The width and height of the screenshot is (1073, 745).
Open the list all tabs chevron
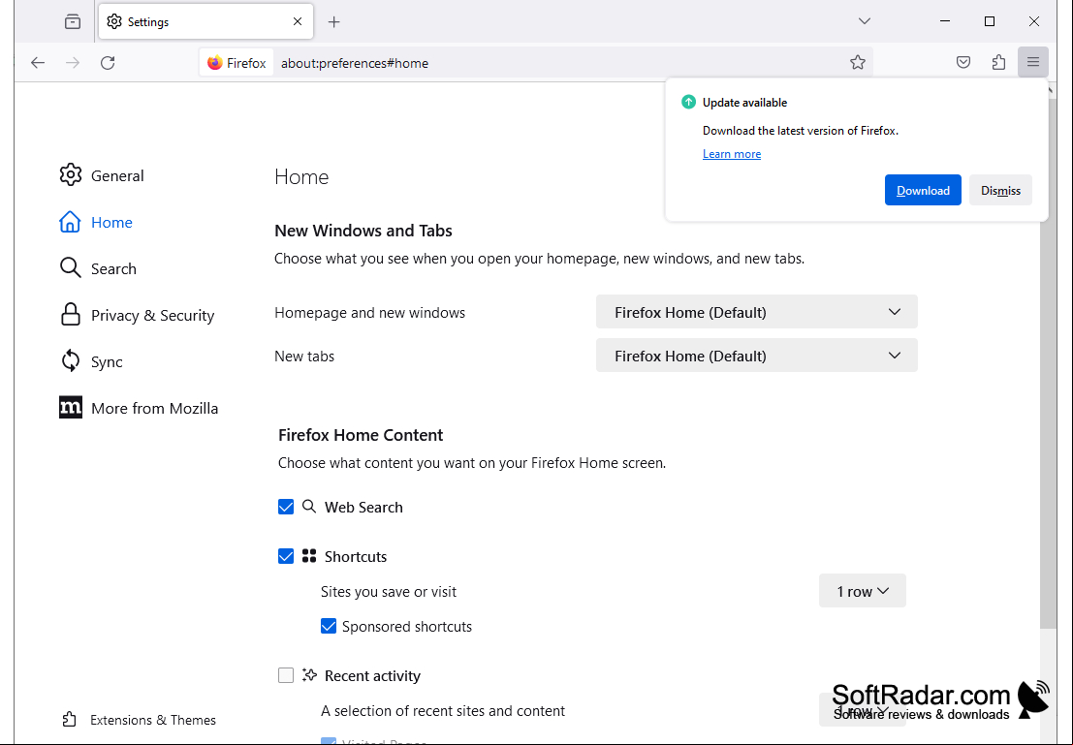(x=865, y=21)
